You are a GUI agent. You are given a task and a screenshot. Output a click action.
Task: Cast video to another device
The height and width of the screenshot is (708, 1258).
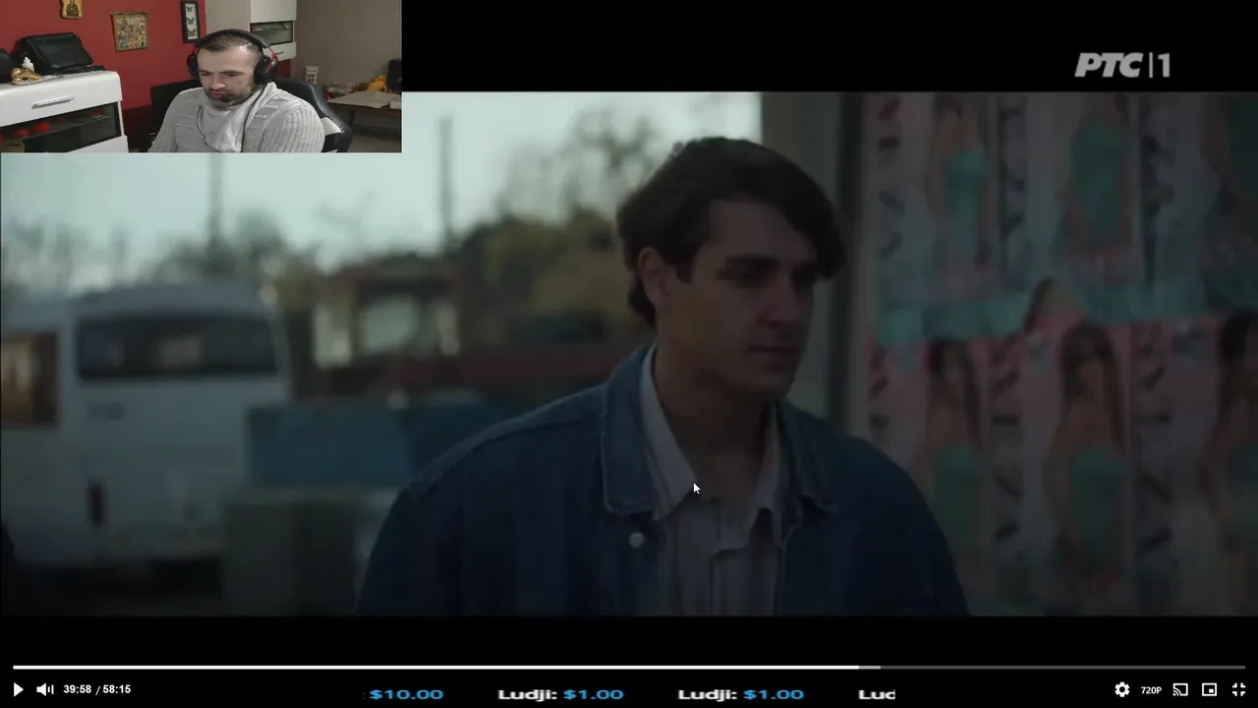1180,690
